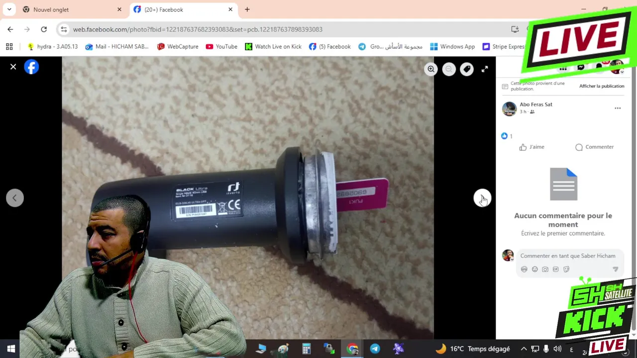The height and width of the screenshot is (358, 637).
Task: Open Abo Feras Sat profile name
Action: pyautogui.click(x=536, y=104)
